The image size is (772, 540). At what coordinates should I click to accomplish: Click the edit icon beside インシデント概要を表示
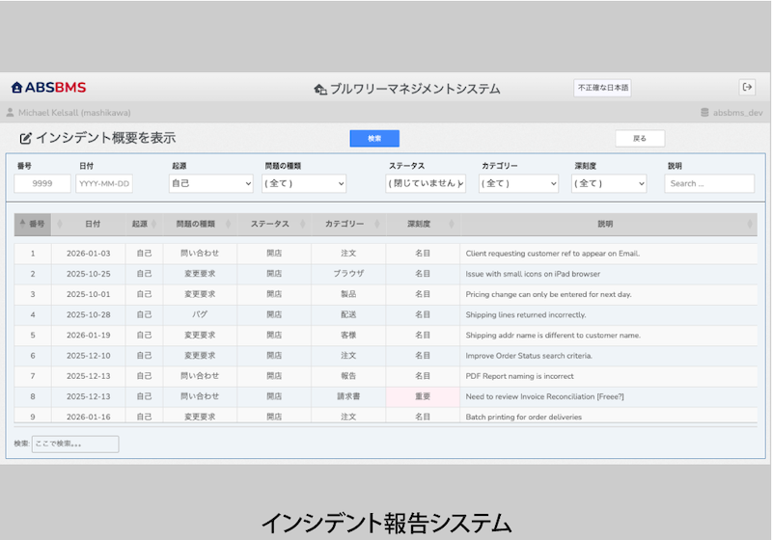[26, 138]
